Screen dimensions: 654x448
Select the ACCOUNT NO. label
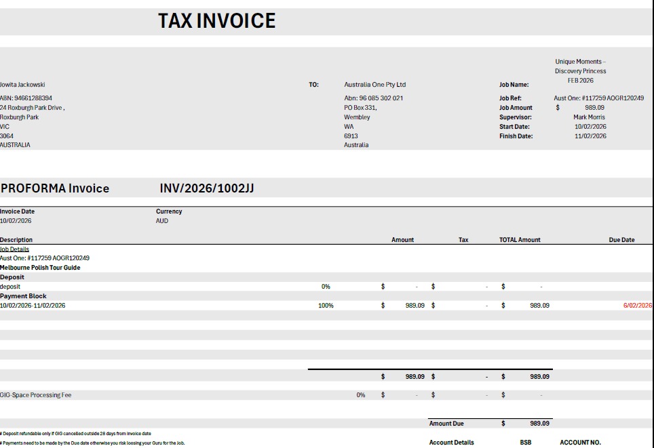point(580,443)
